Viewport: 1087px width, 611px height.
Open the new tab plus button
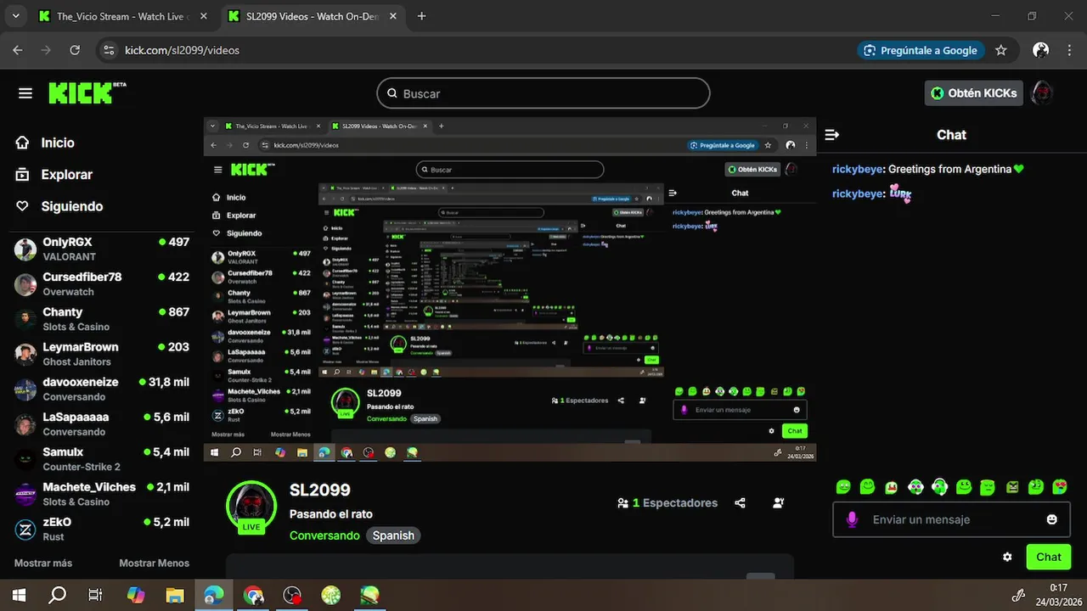click(422, 16)
